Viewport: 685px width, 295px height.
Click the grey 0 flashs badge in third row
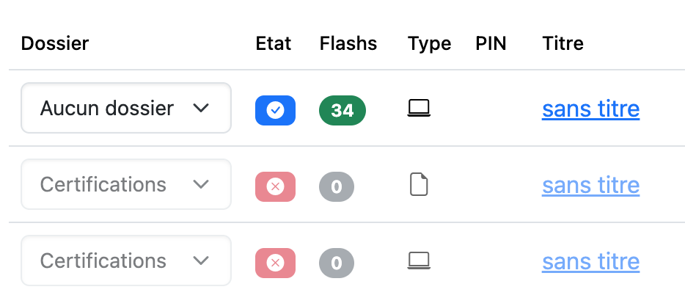coord(337,262)
